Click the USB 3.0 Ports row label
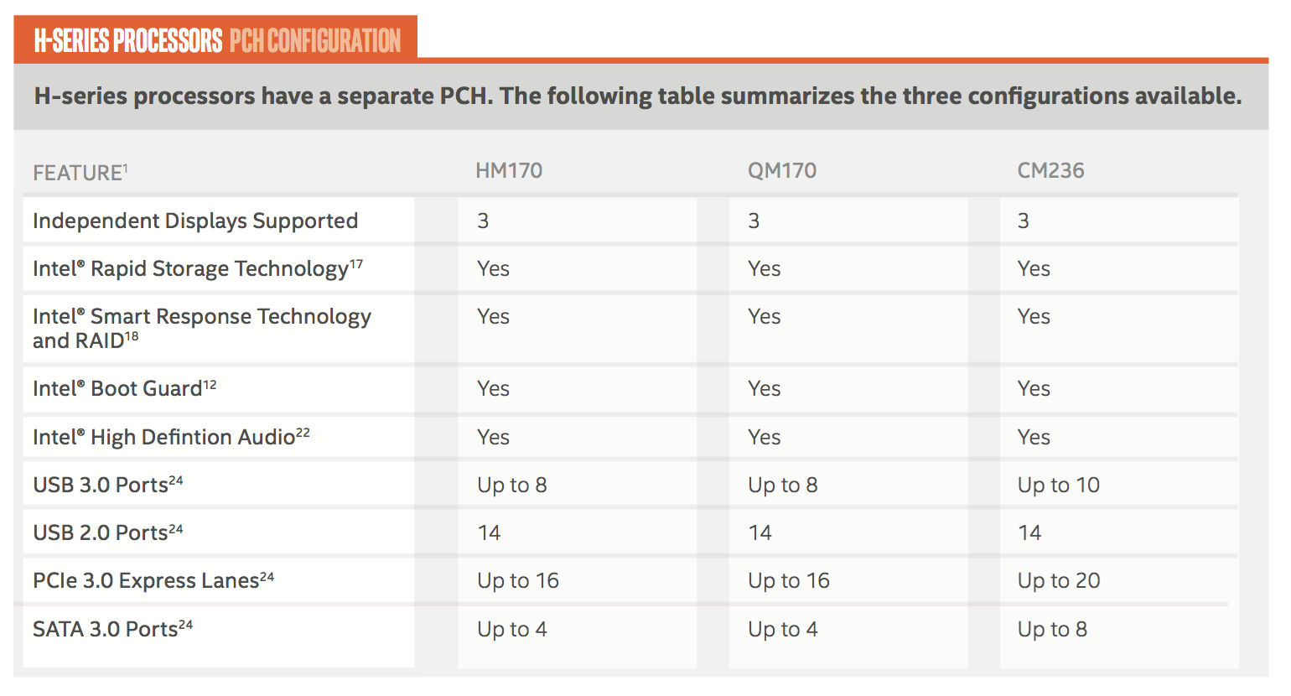 [x=107, y=485]
